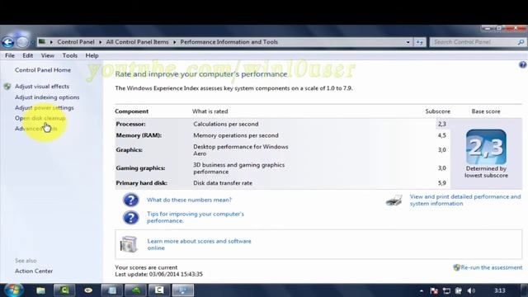Click question icon beside Tips for improving

click(130, 218)
